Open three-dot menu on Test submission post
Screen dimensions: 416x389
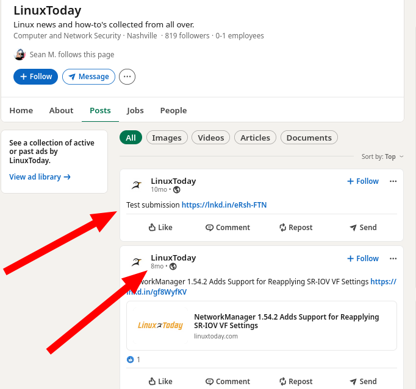tap(393, 181)
